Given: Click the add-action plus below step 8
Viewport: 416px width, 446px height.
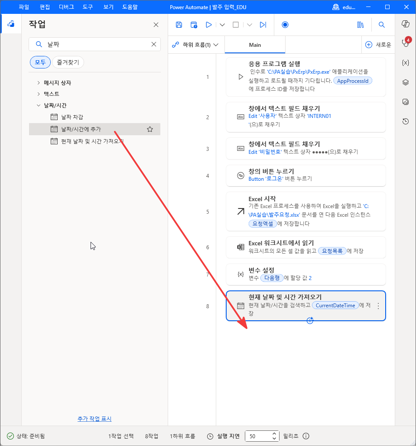Looking at the screenshot, I should (310, 321).
